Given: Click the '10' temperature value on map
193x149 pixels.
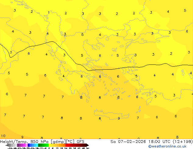Looking at the screenshot, I should click(3, 136).
